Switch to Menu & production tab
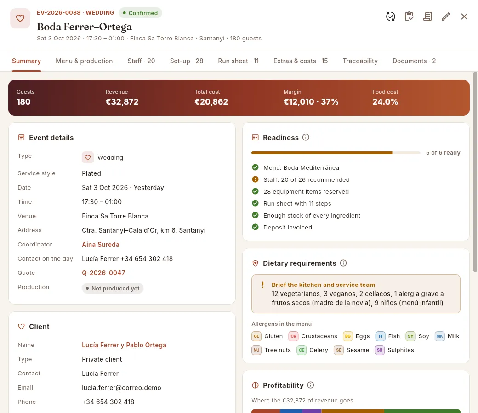The height and width of the screenshot is (413, 478). pos(84,61)
